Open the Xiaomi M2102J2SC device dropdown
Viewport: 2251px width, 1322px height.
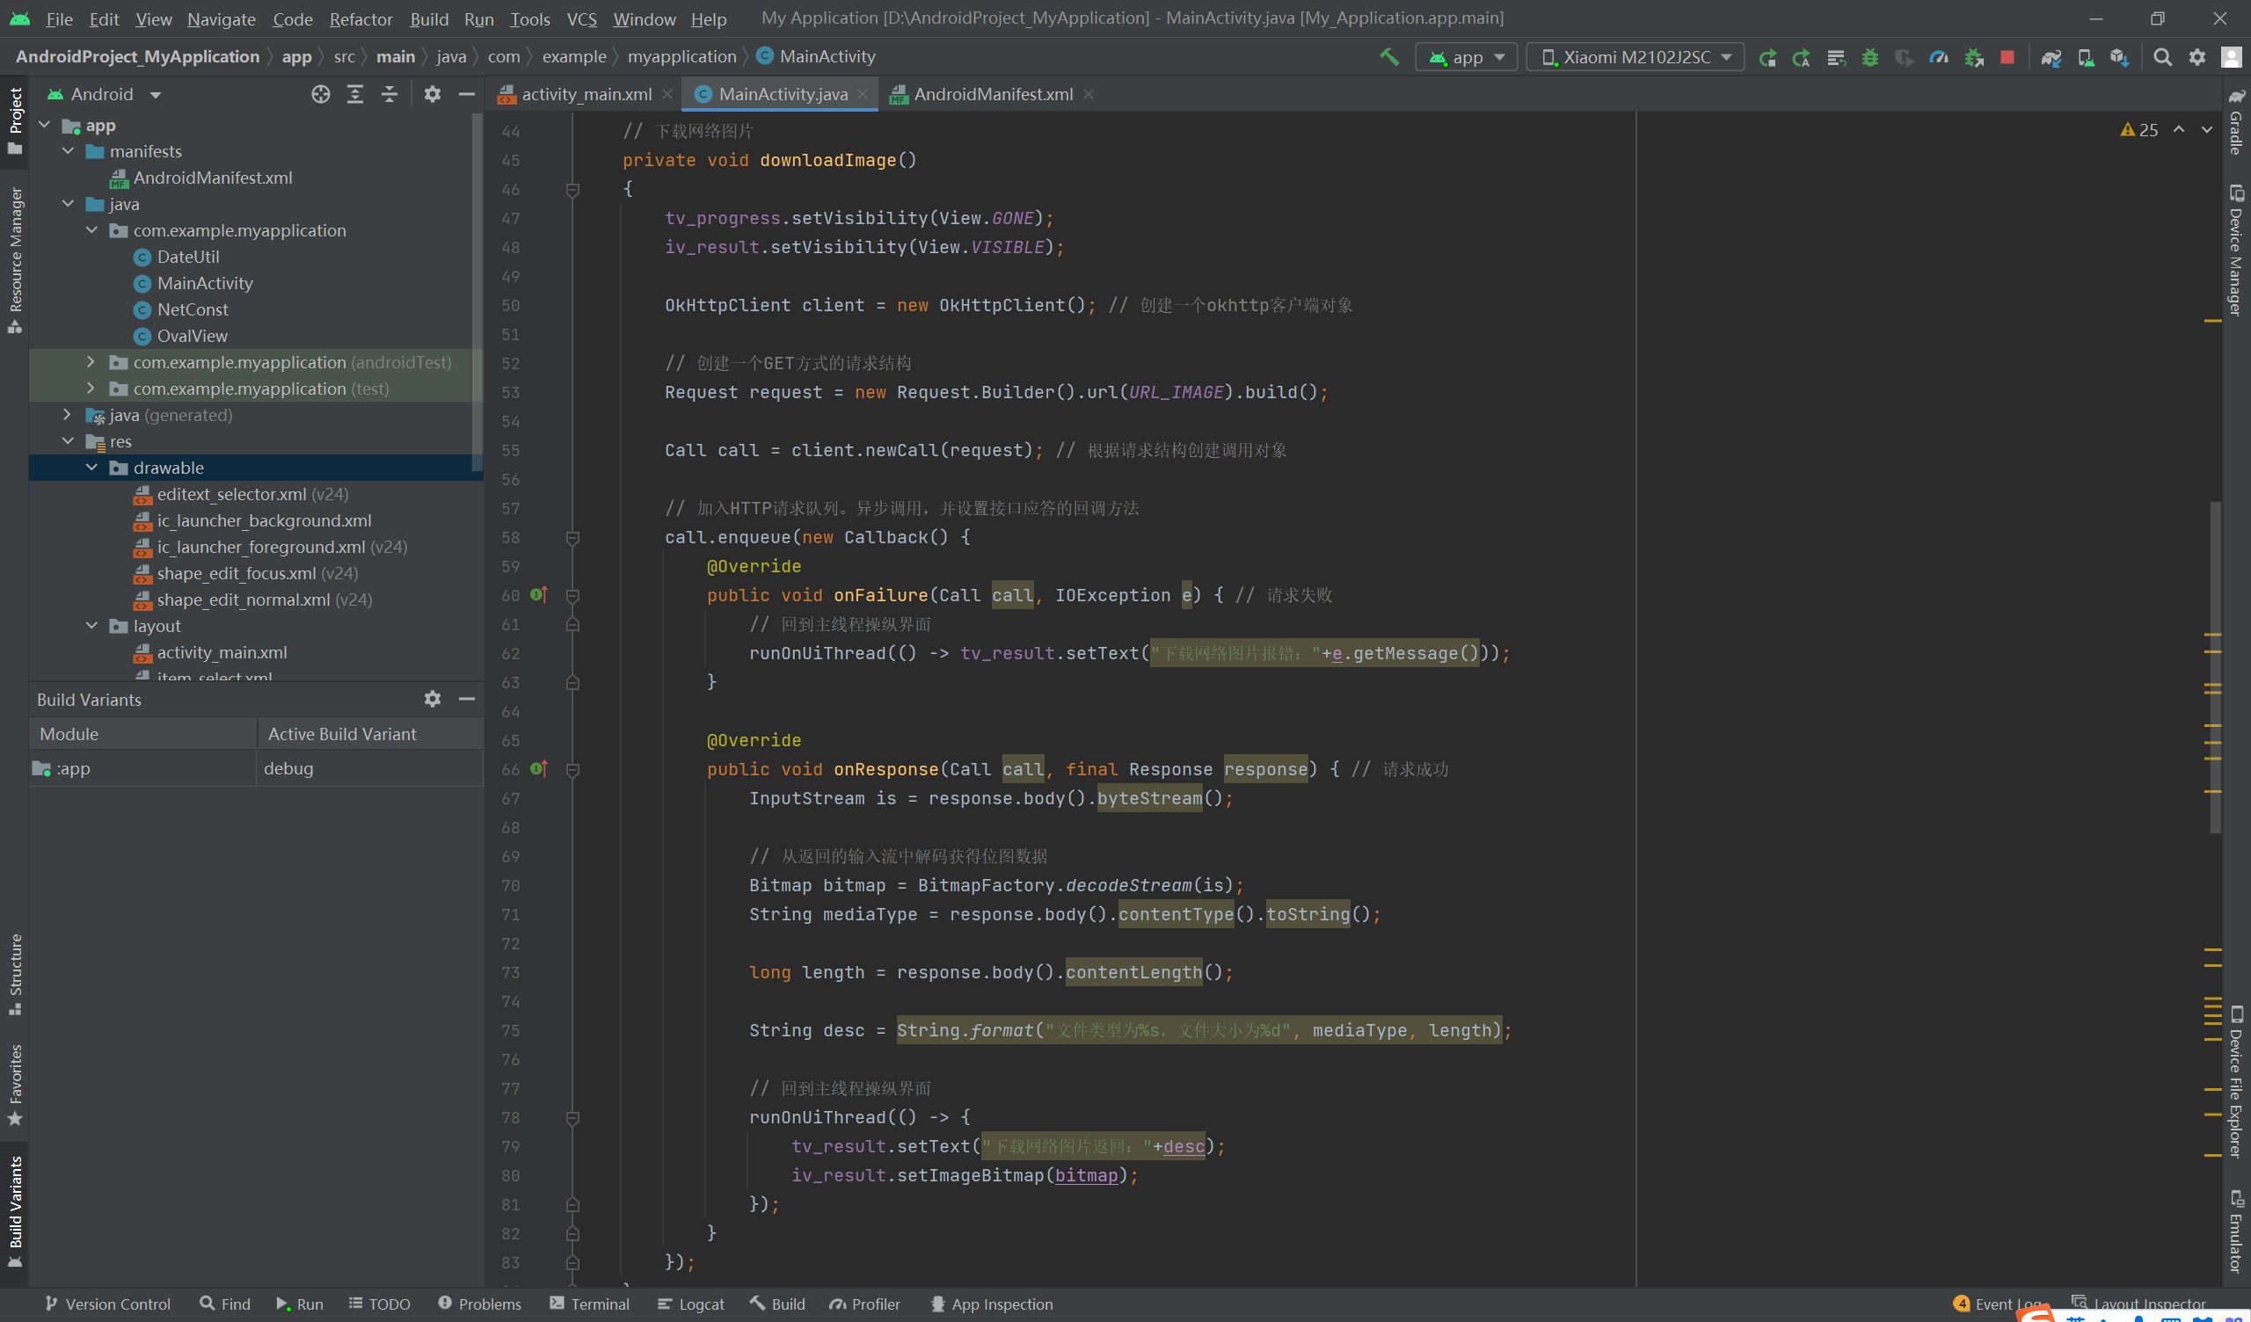point(1635,57)
